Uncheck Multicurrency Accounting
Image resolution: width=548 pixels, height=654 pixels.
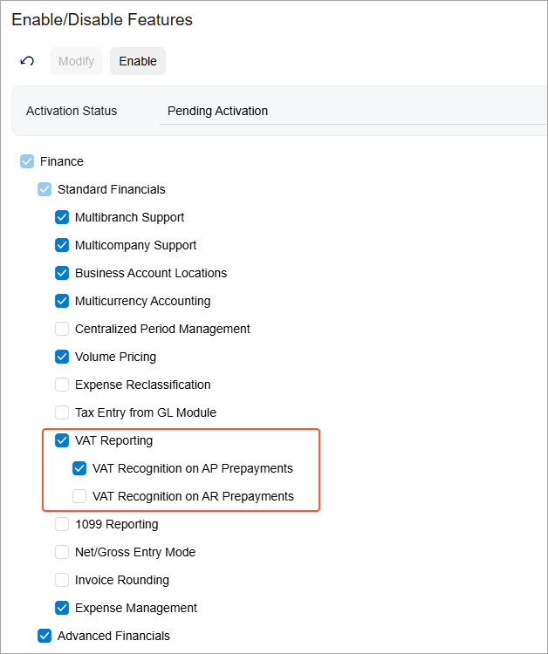[62, 301]
